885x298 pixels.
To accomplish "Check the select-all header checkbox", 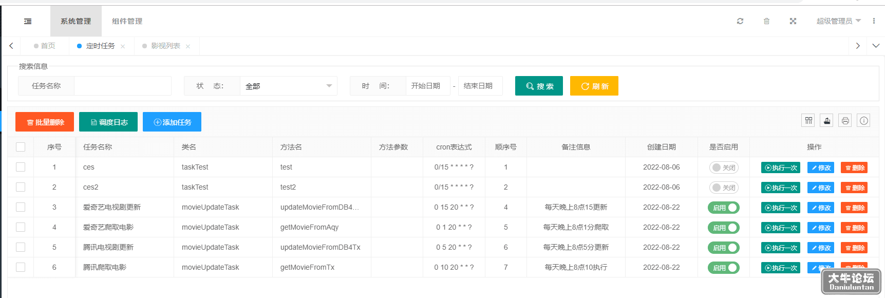I will coord(21,147).
